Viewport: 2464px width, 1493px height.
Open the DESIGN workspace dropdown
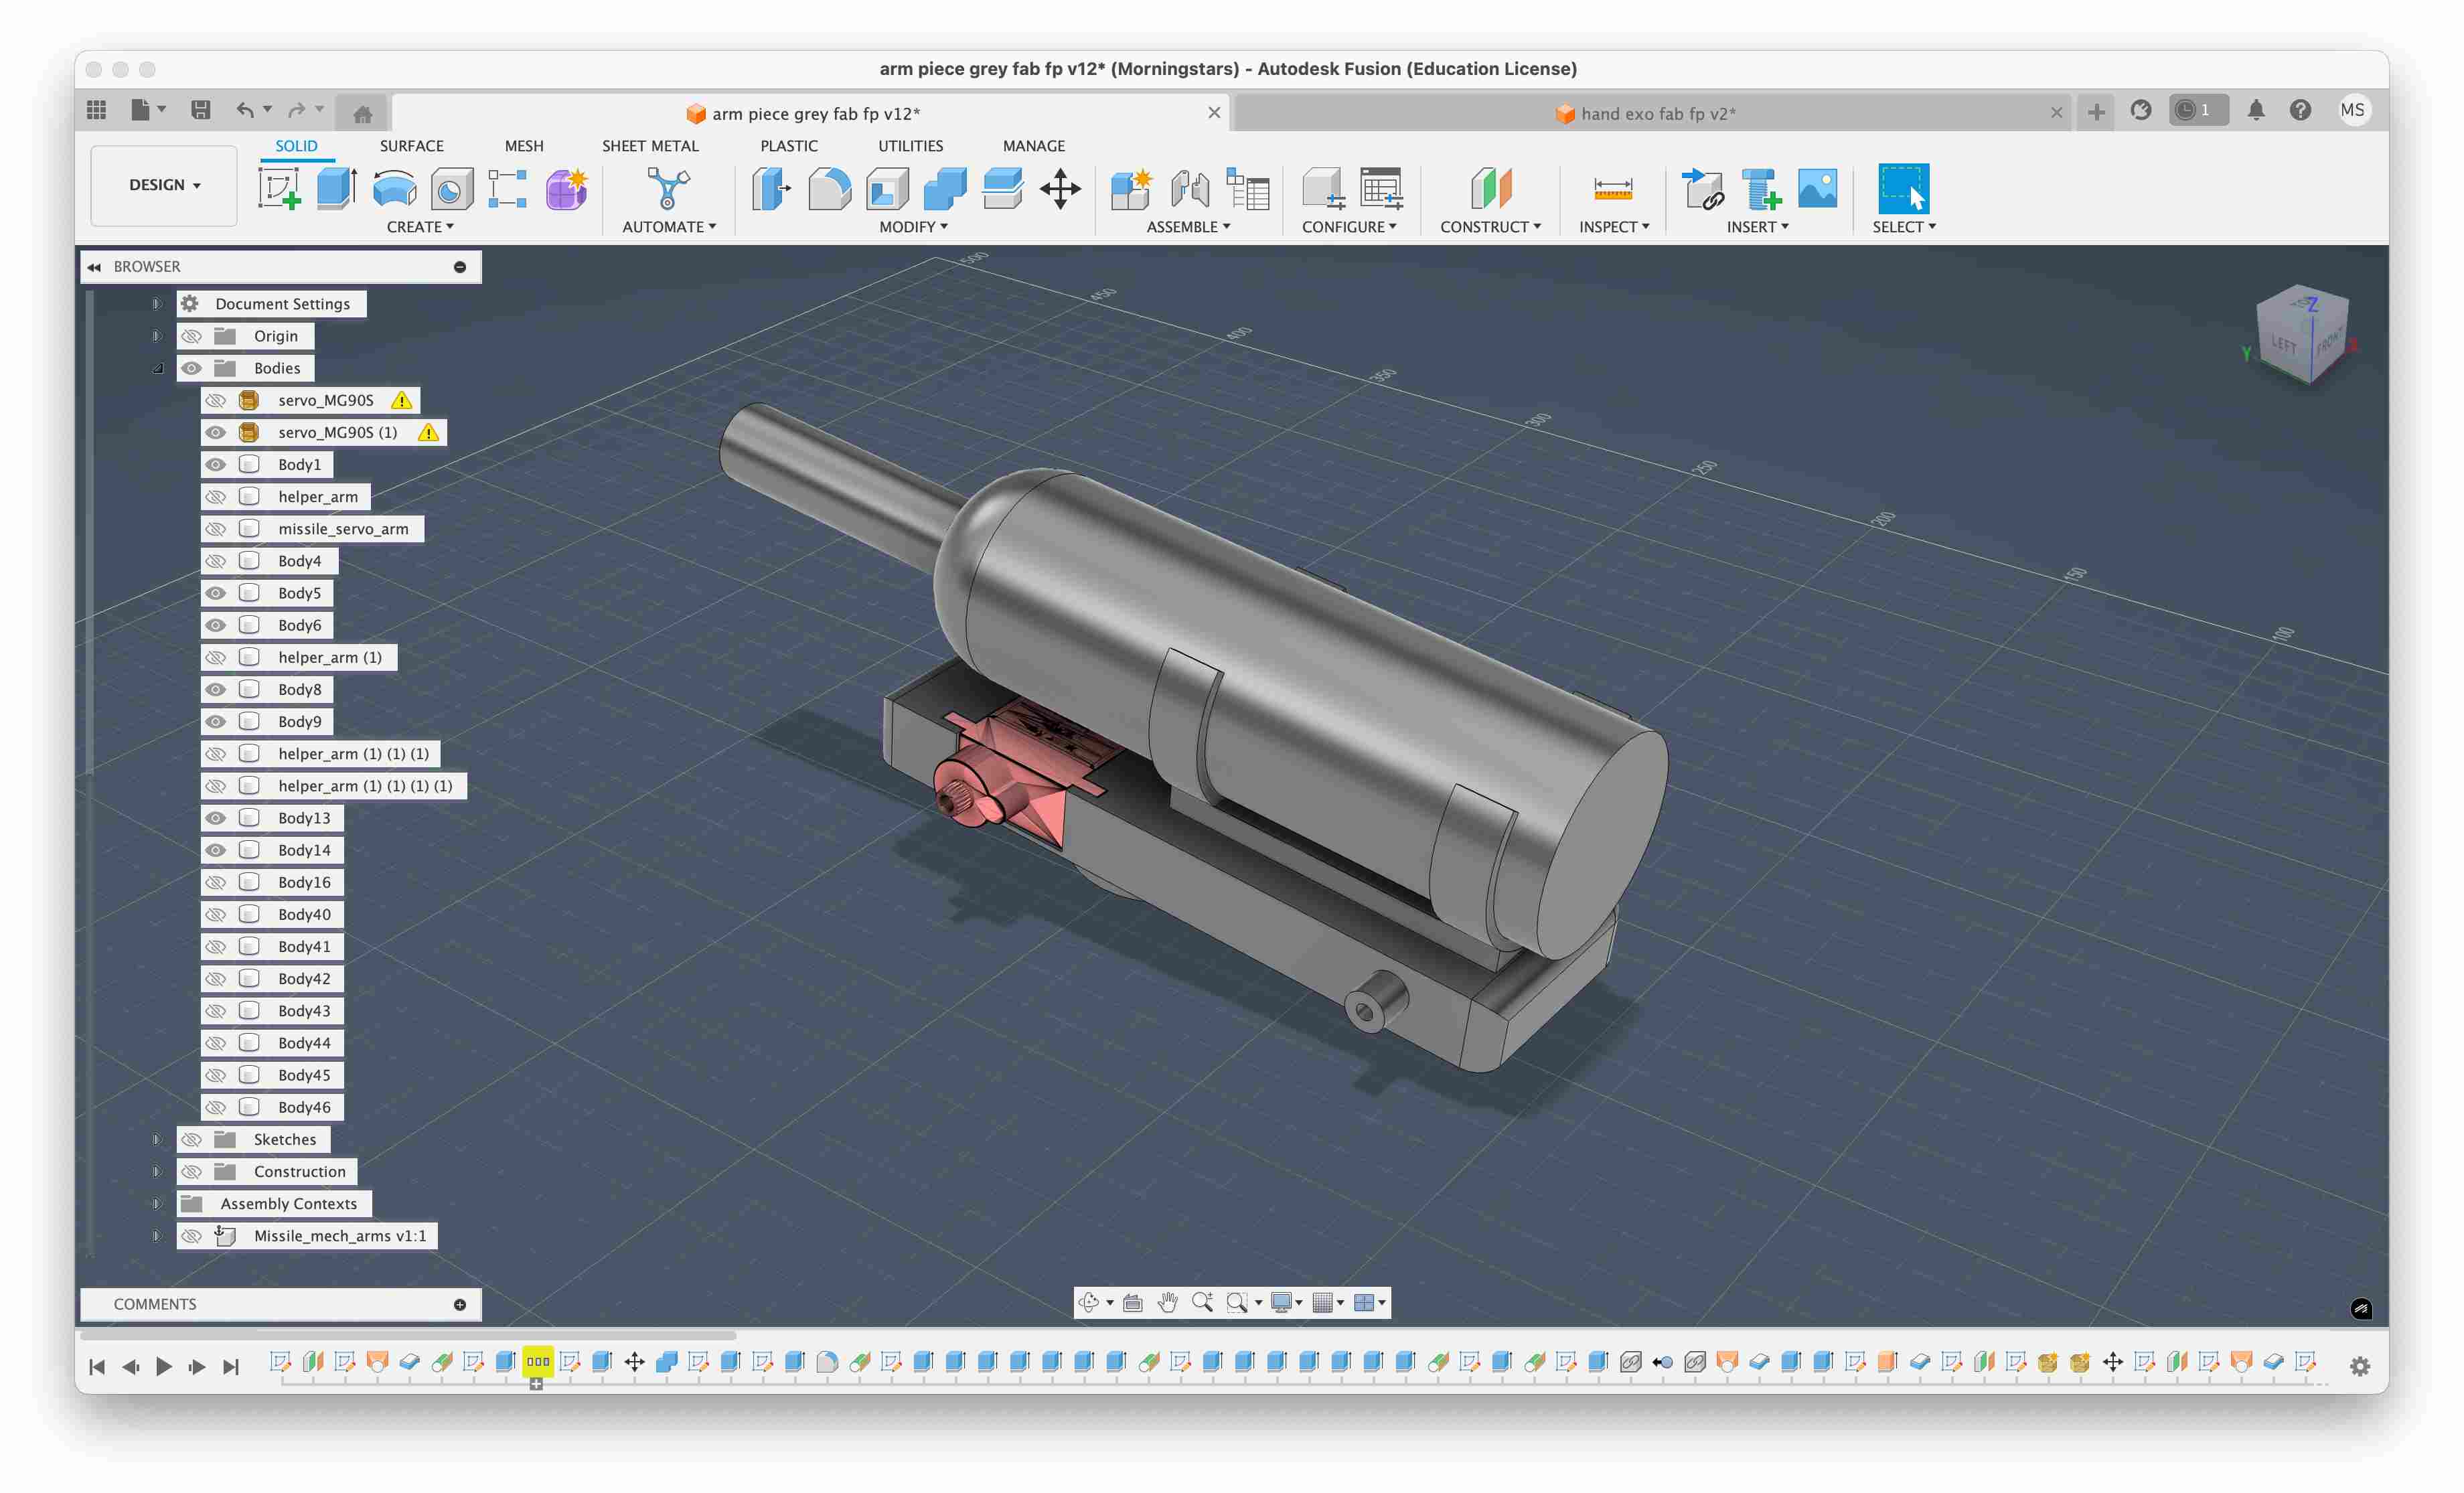[164, 185]
